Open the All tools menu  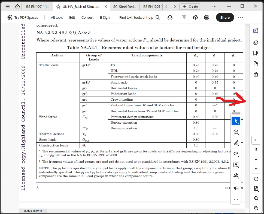(x=57, y=17)
